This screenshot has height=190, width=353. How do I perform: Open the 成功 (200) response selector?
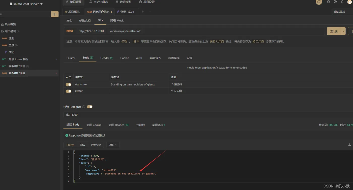(x=208, y=115)
